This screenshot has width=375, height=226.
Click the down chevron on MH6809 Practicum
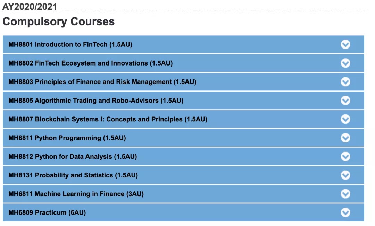pos(345,212)
